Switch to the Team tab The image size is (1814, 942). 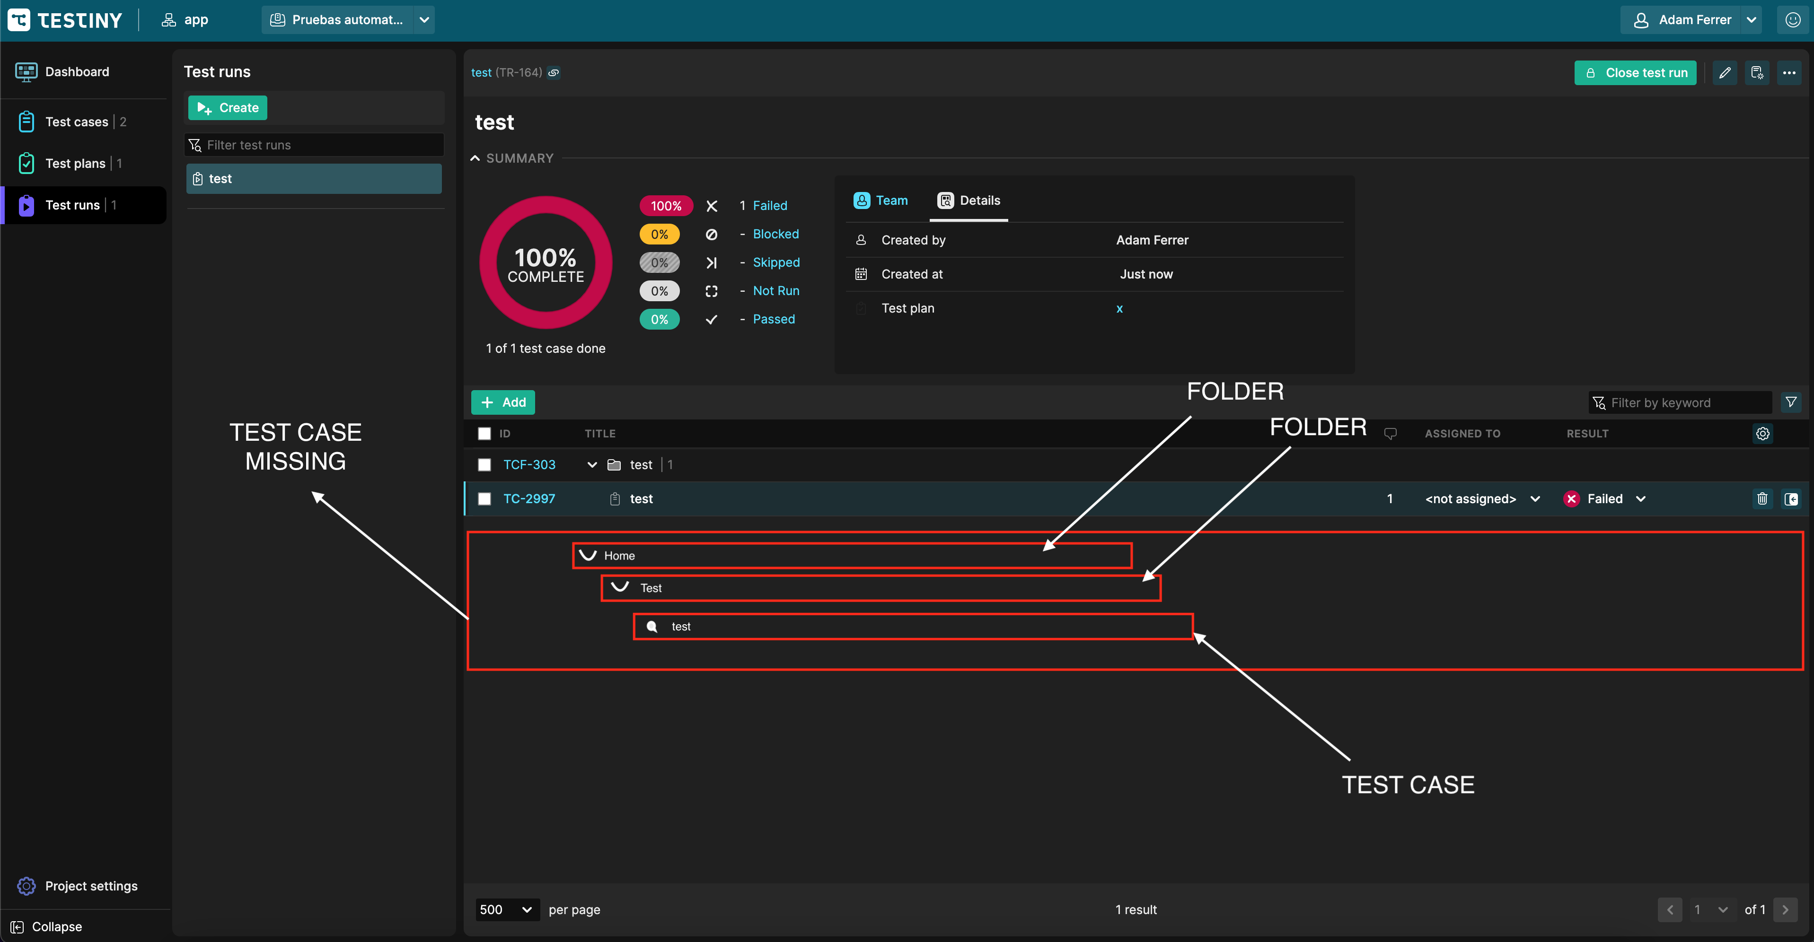click(x=881, y=201)
